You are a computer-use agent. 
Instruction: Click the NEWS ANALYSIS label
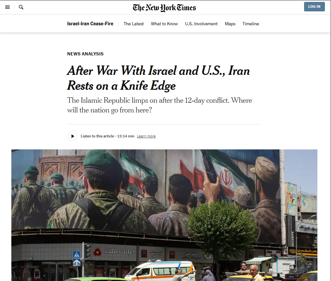[85, 54]
